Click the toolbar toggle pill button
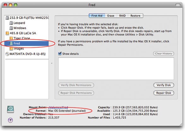This screenshot has height=131, width=185. click(178, 5)
